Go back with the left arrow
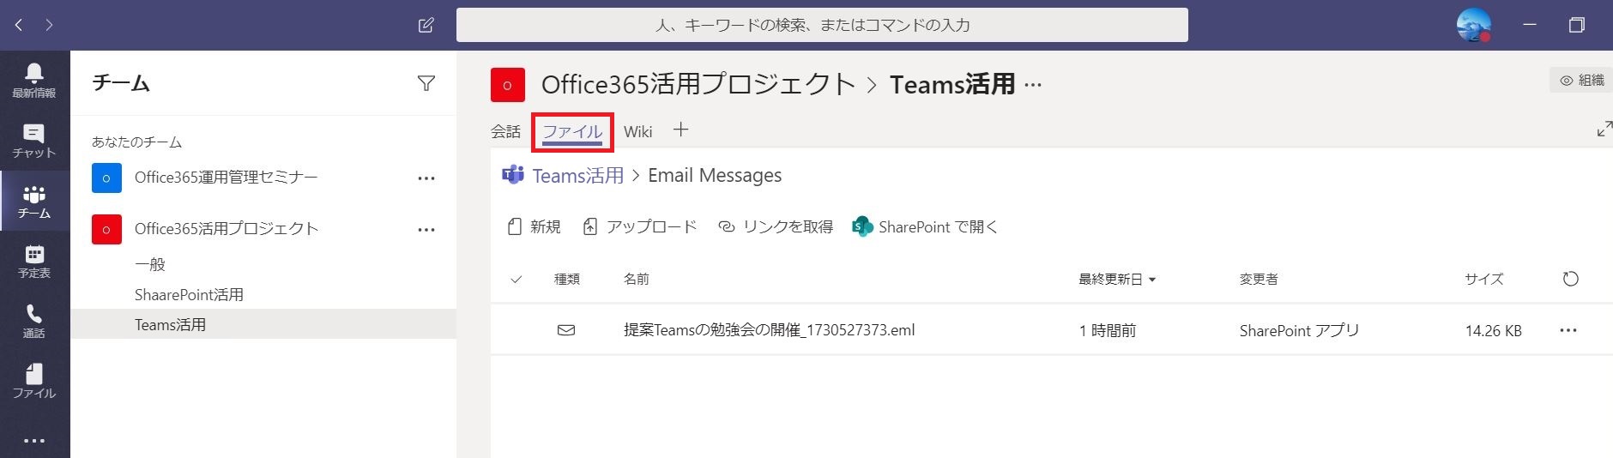The height and width of the screenshot is (458, 1613). 19,25
